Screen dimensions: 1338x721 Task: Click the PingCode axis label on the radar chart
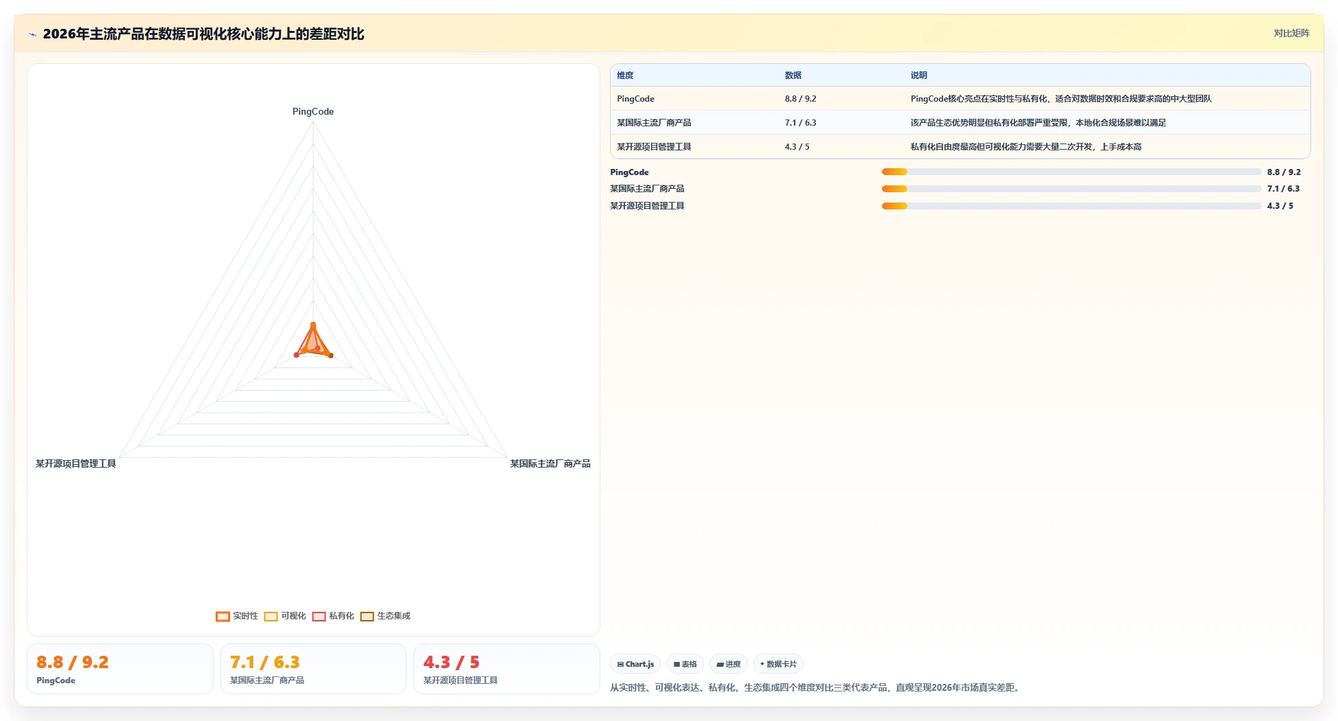313,111
